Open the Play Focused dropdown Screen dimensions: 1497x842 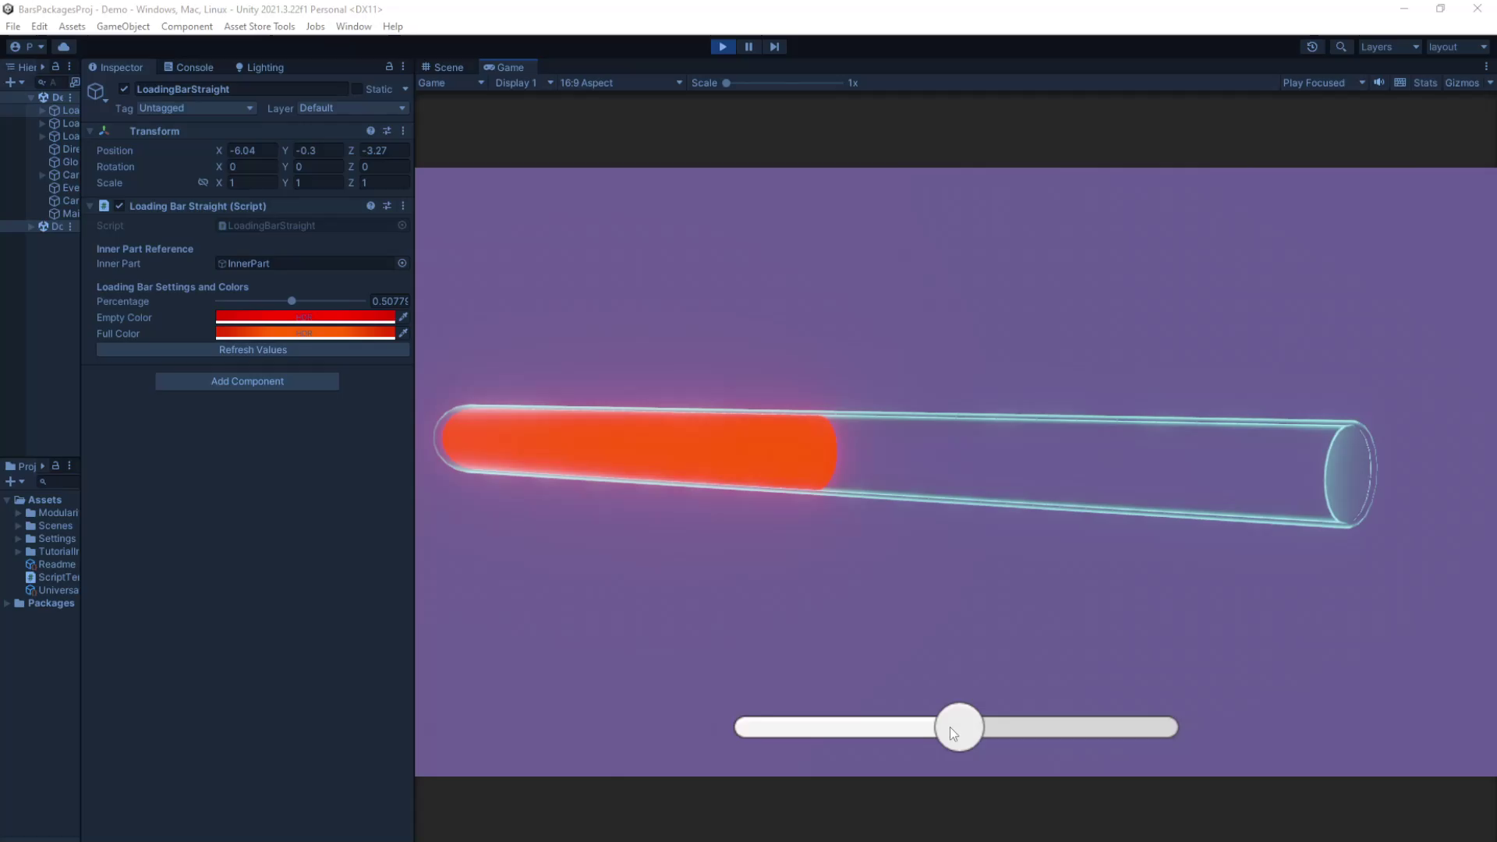(1324, 83)
